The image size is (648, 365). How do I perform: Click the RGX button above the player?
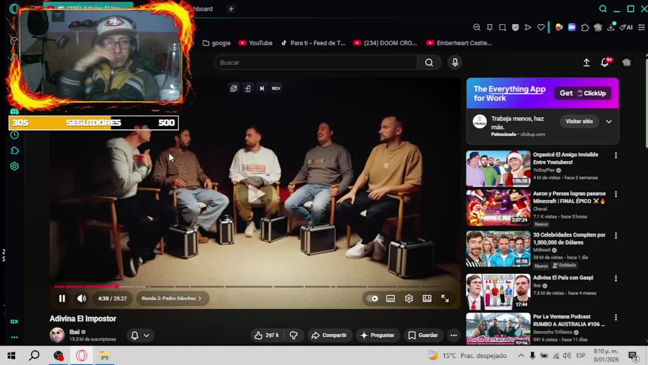coord(276,88)
